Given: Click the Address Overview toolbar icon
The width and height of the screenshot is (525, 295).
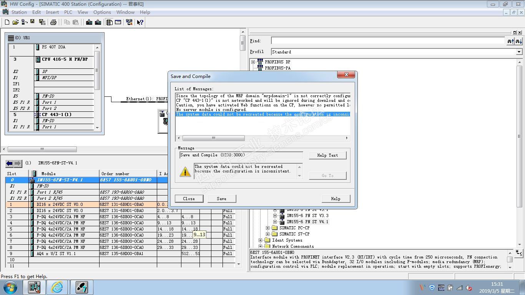Looking at the screenshot, I should click(118, 22).
